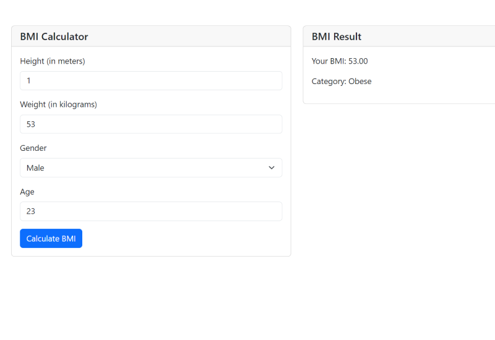Focus the Height in meters input field

(151, 81)
